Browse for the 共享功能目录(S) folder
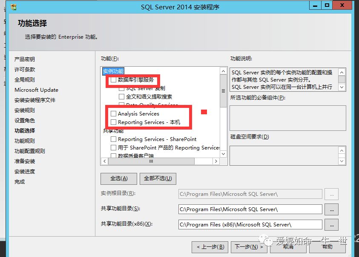This screenshot has height=257, width=359. coord(331,209)
